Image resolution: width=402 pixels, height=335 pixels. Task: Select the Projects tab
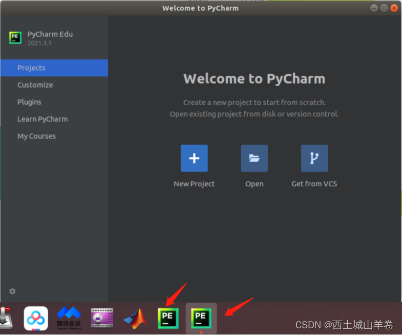click(54, 68)
